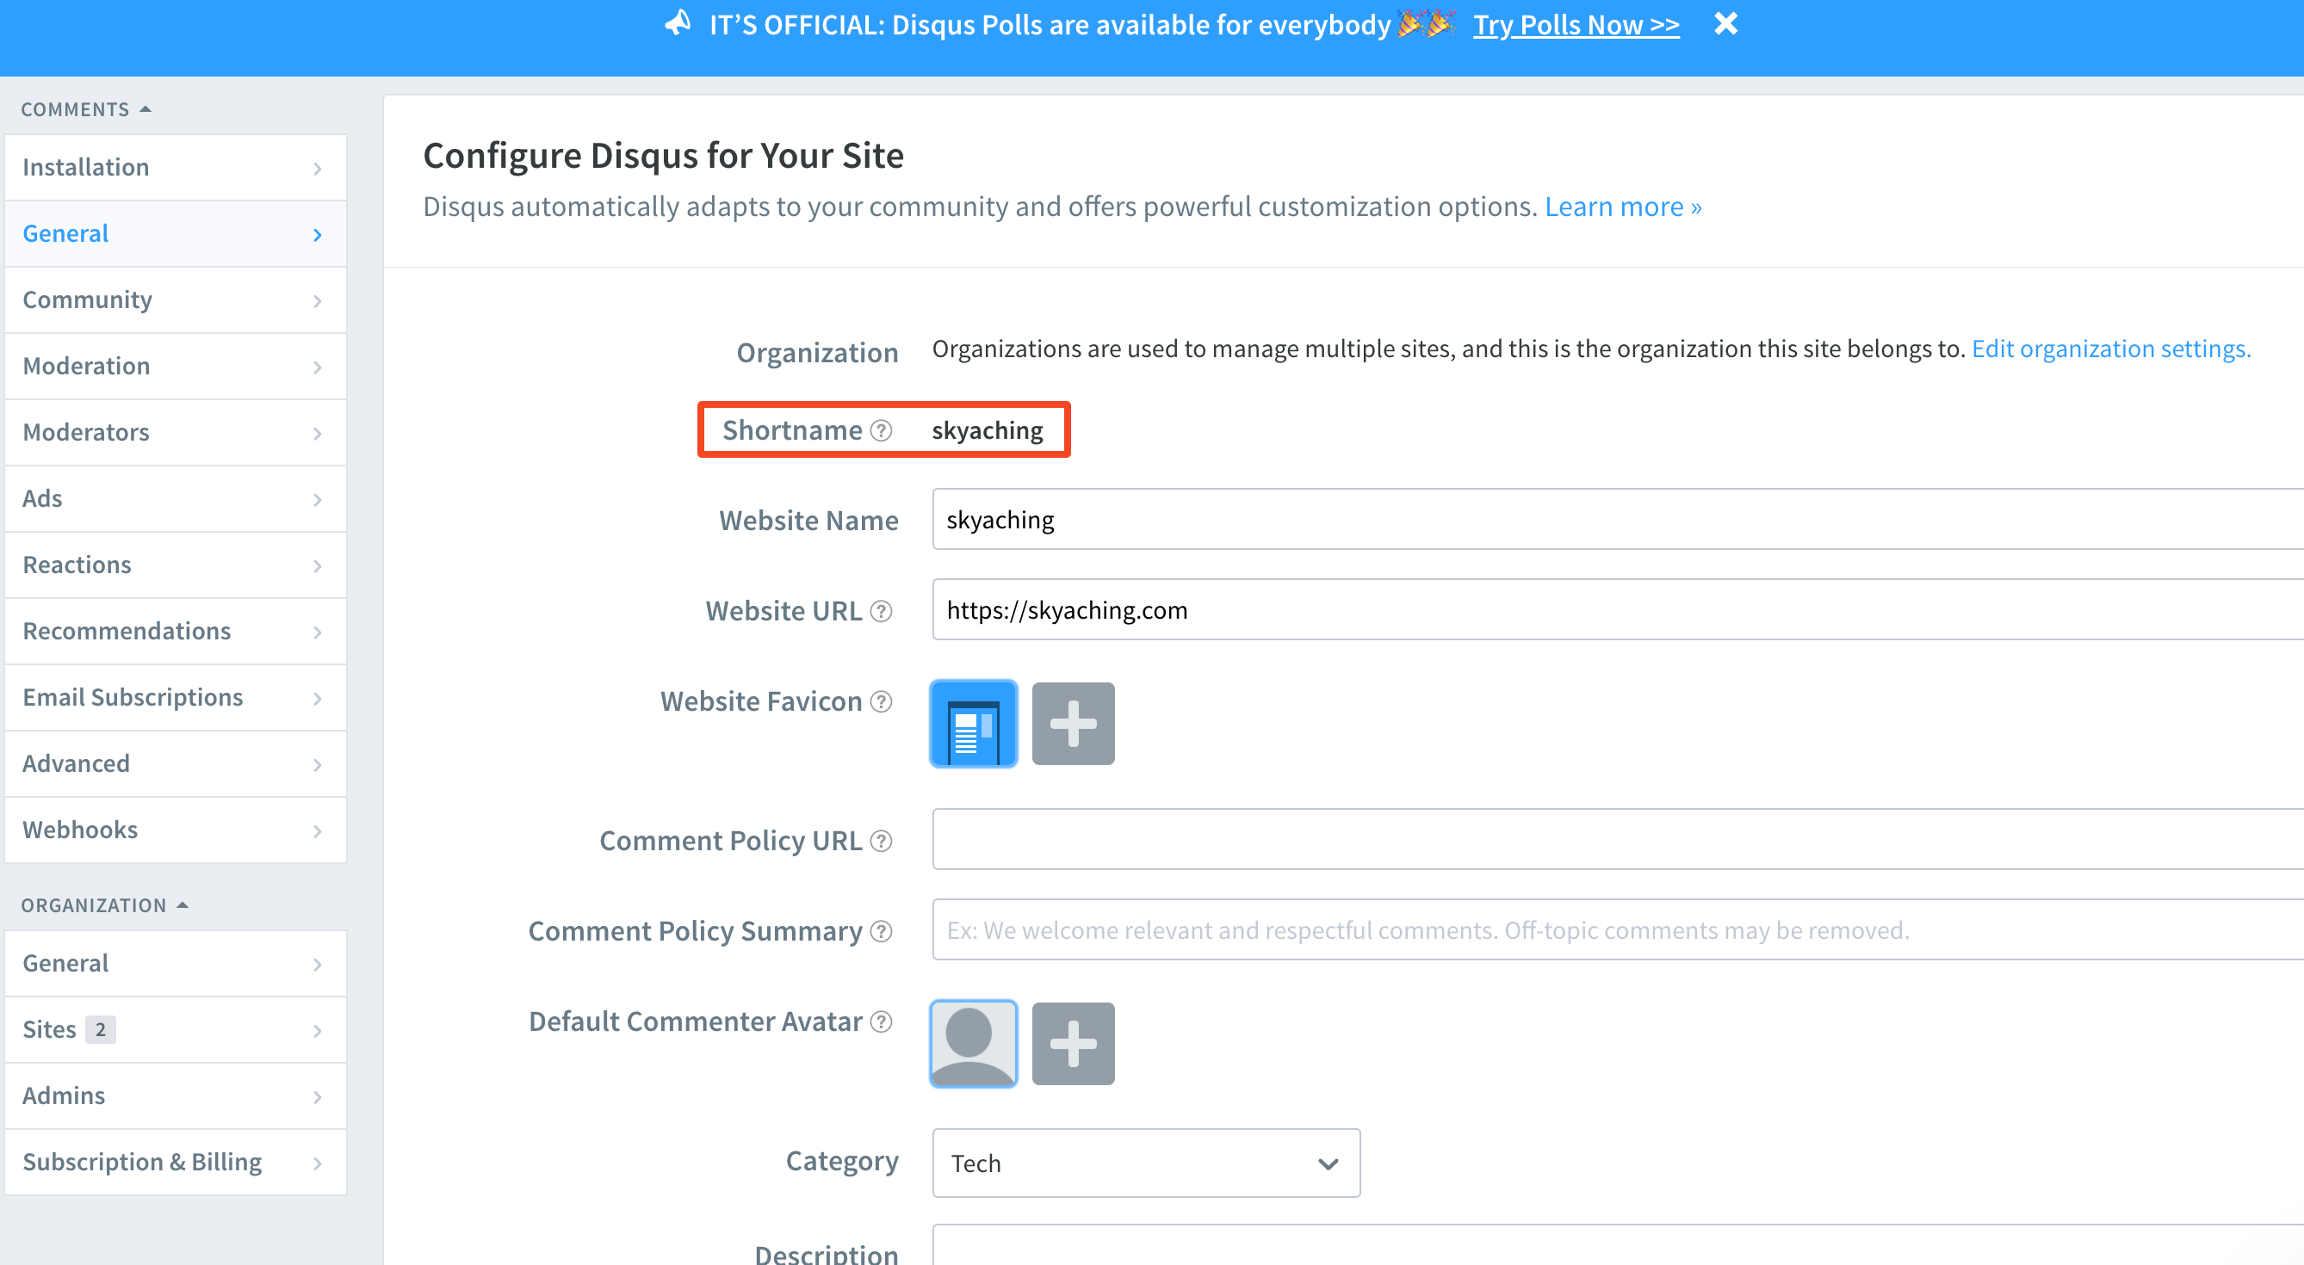2304x1265 pixels.
Task: Click the Installation row chevron
Action: [318, 168]
